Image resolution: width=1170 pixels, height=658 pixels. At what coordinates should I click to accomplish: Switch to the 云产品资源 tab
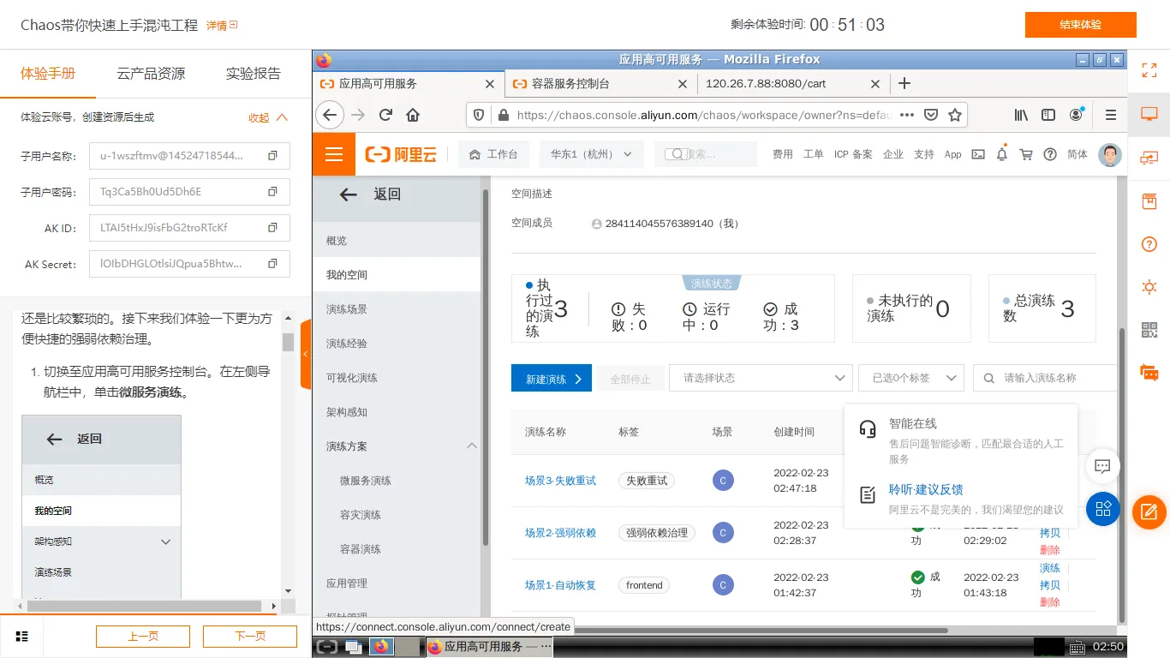pyautogui.click(x=151, y=74)
